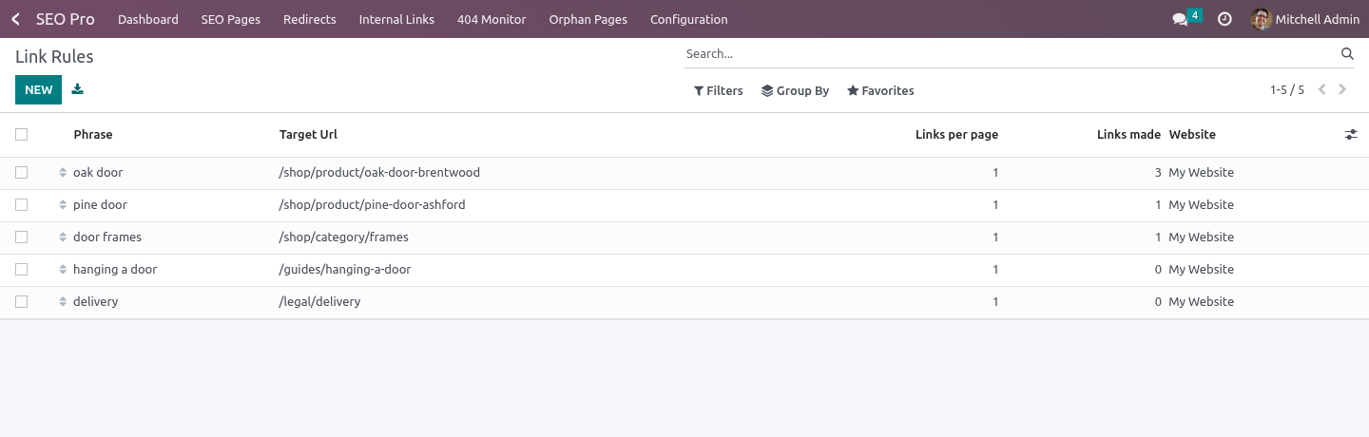
Task: Select the door frames row checkbox
Action: coord(21,237)
